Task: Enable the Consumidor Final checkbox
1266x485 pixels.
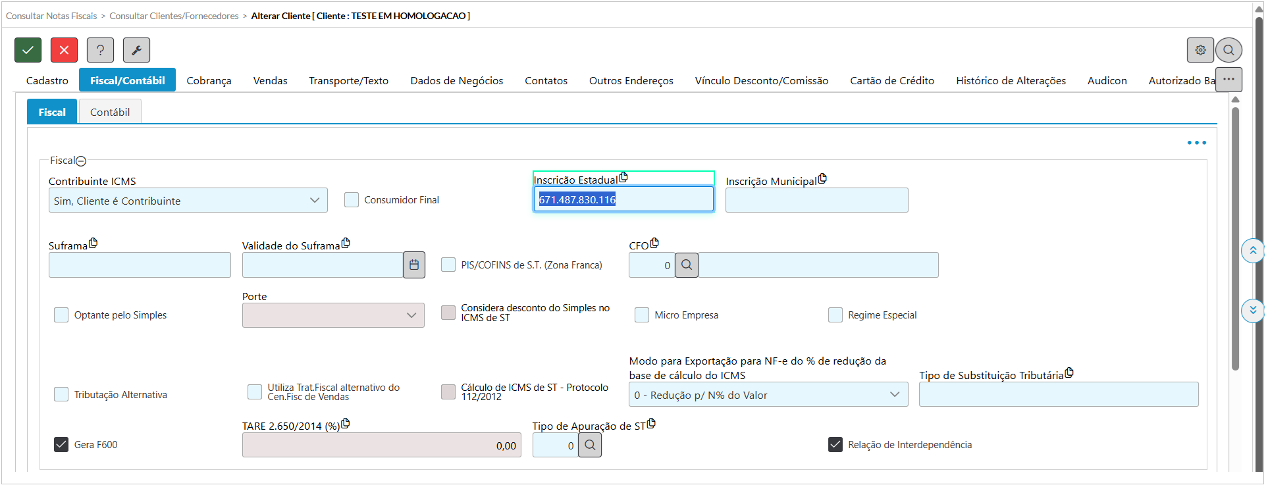Action: [352, 200]
